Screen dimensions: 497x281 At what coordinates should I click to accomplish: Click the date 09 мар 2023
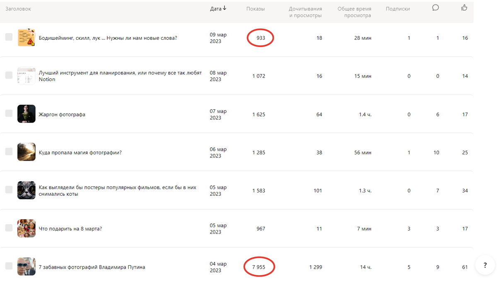click(x=218, y=38)
